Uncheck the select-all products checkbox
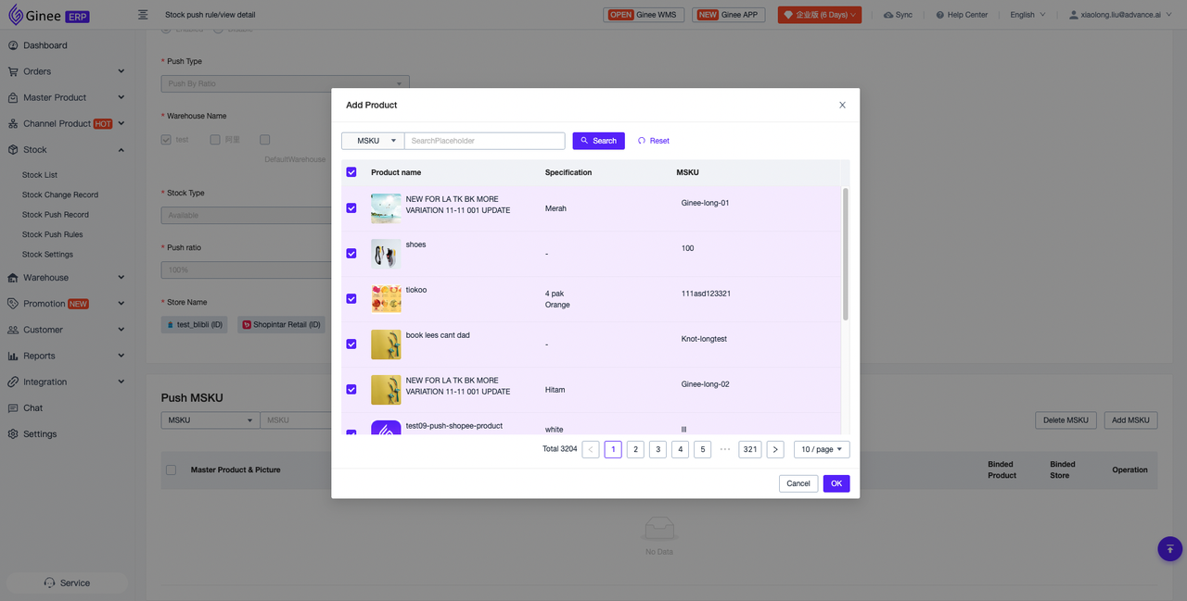The image size is (1187, 601). click(351, 172)
